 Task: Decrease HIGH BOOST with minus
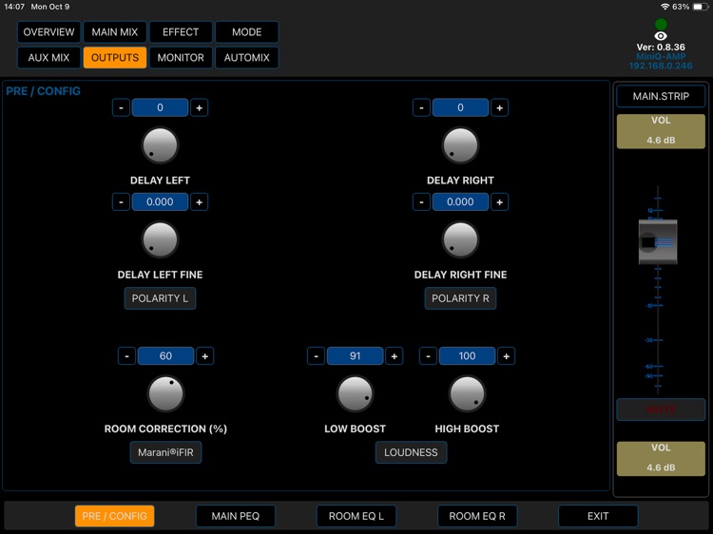click(x=428, y=356)
